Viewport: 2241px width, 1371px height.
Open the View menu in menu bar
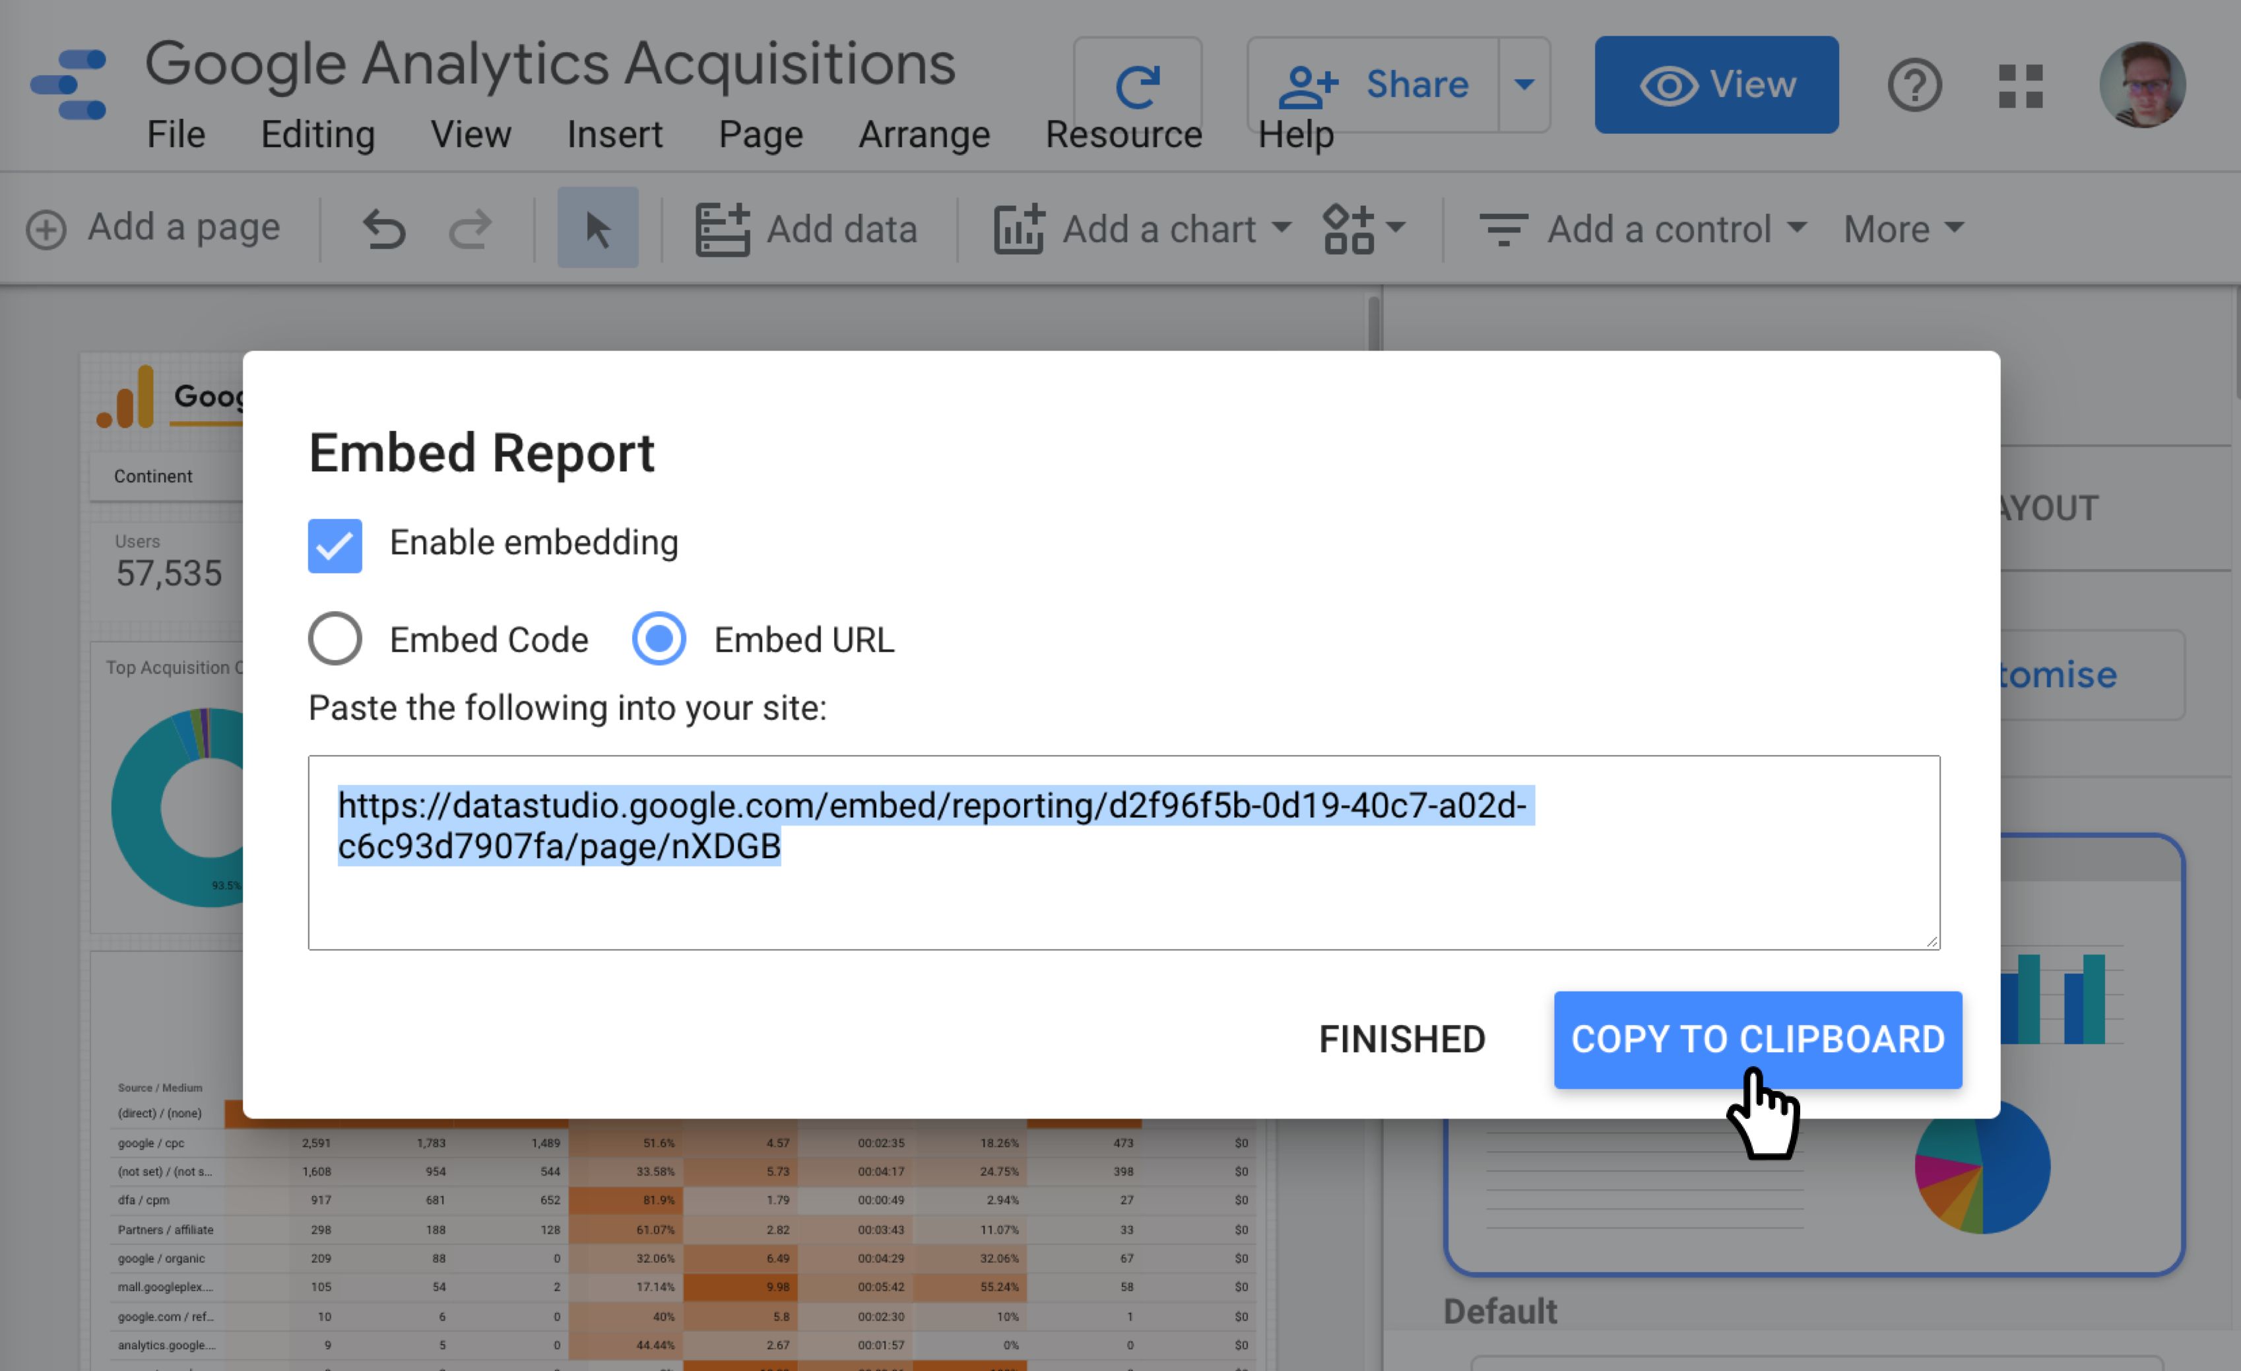coord(471,135)
